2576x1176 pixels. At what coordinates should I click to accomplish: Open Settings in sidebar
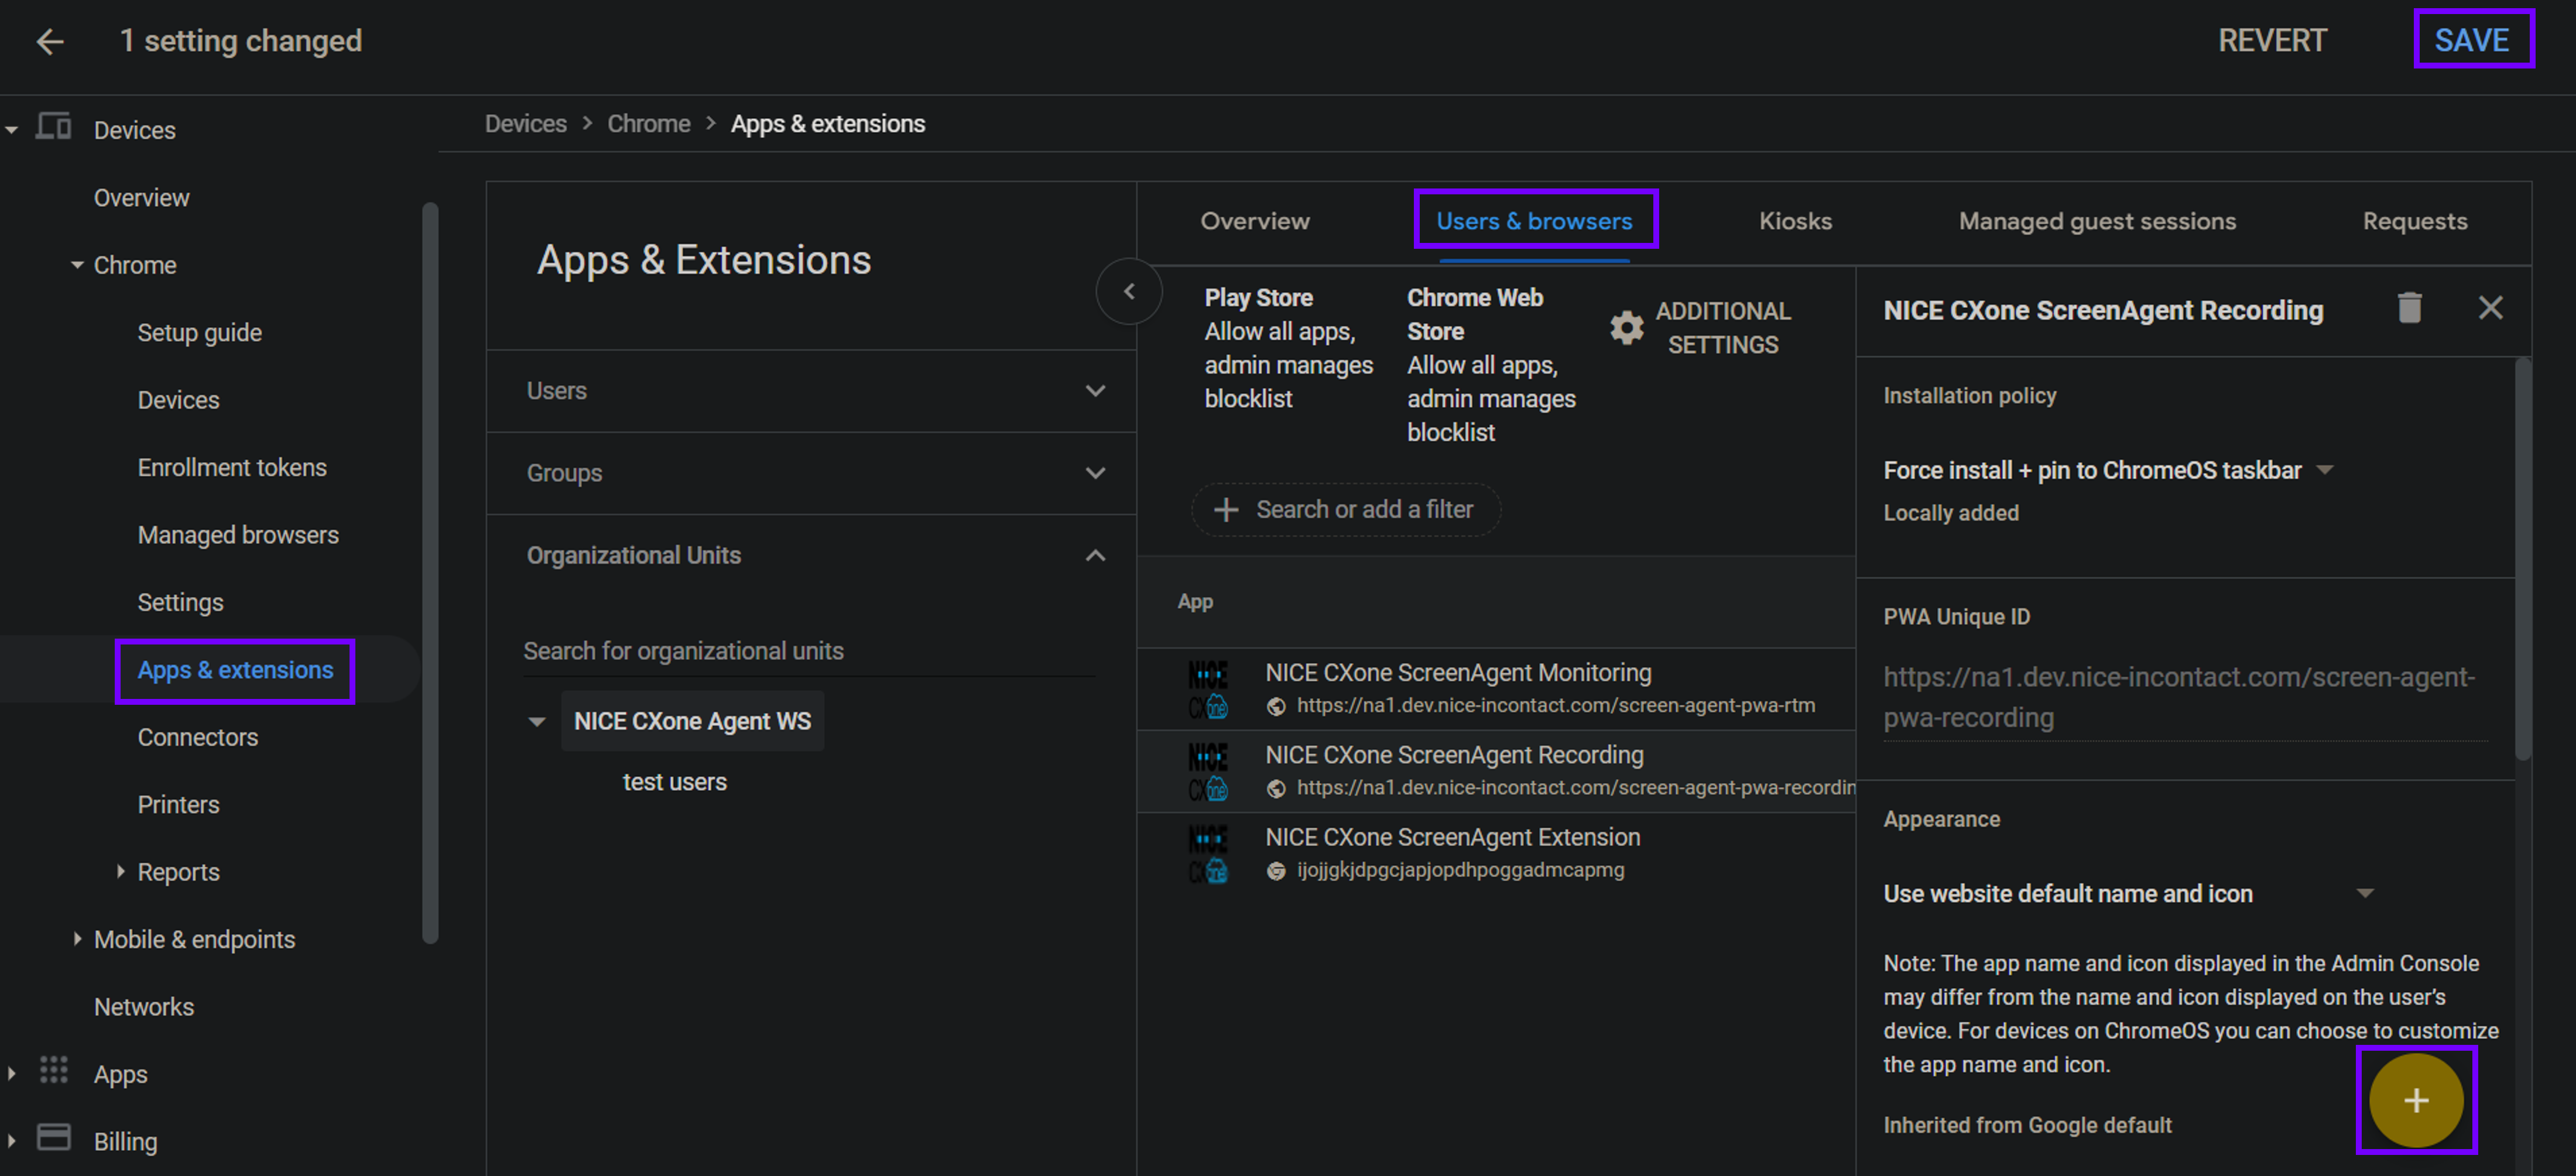(x=180, y=602)
